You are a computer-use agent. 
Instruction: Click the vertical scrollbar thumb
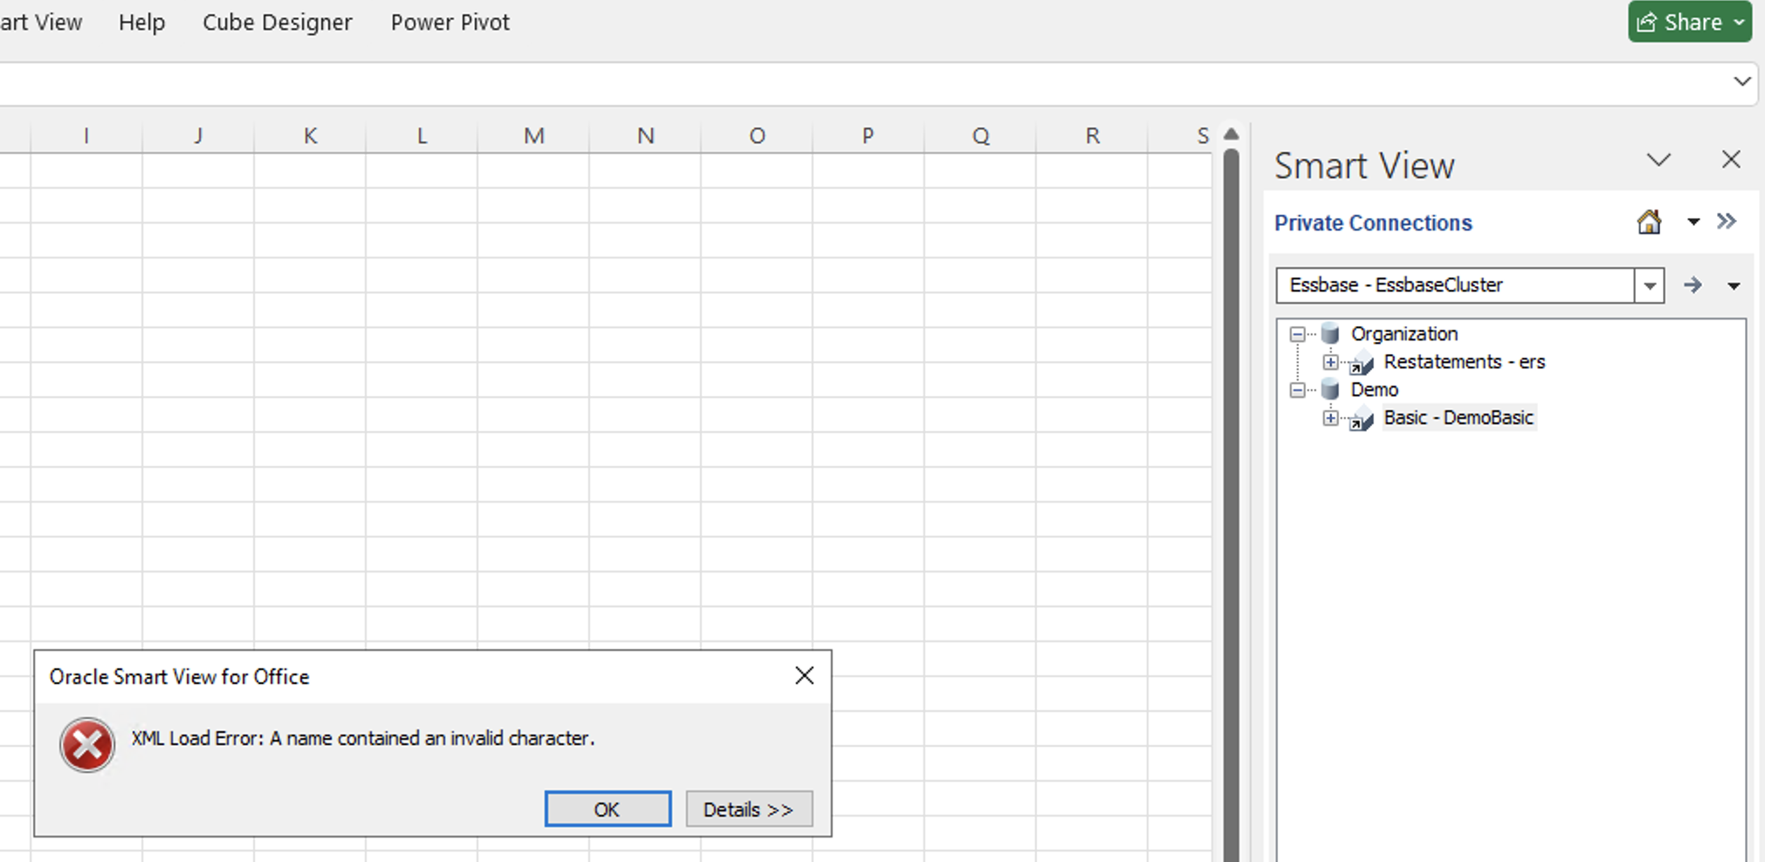(x=1231, y=504)
